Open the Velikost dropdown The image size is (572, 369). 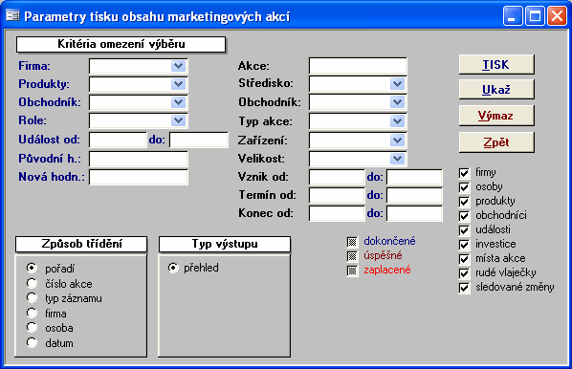tap(397, 159)
